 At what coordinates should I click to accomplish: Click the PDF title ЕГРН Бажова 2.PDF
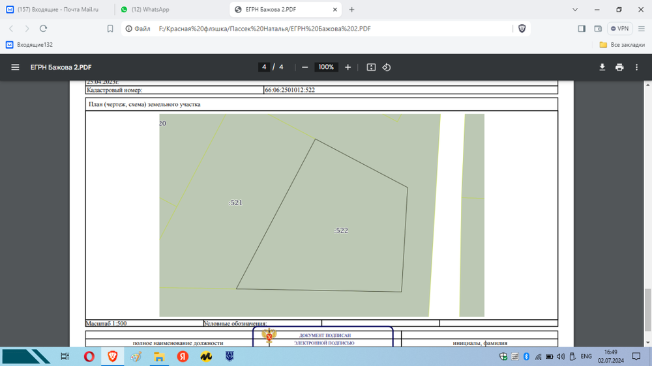pos(61,67)
